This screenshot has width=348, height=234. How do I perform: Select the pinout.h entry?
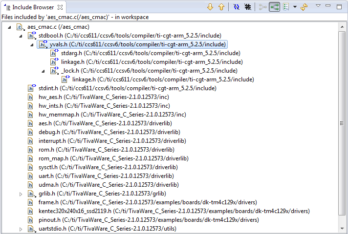point(149,219)
